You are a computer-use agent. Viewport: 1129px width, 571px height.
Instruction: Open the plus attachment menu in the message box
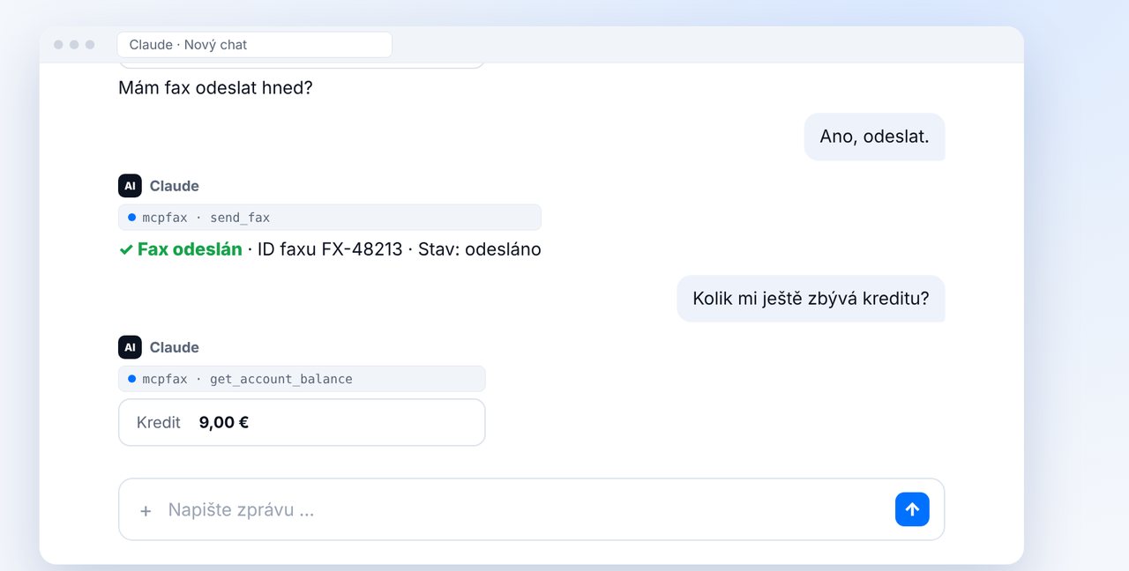(146, 510)
